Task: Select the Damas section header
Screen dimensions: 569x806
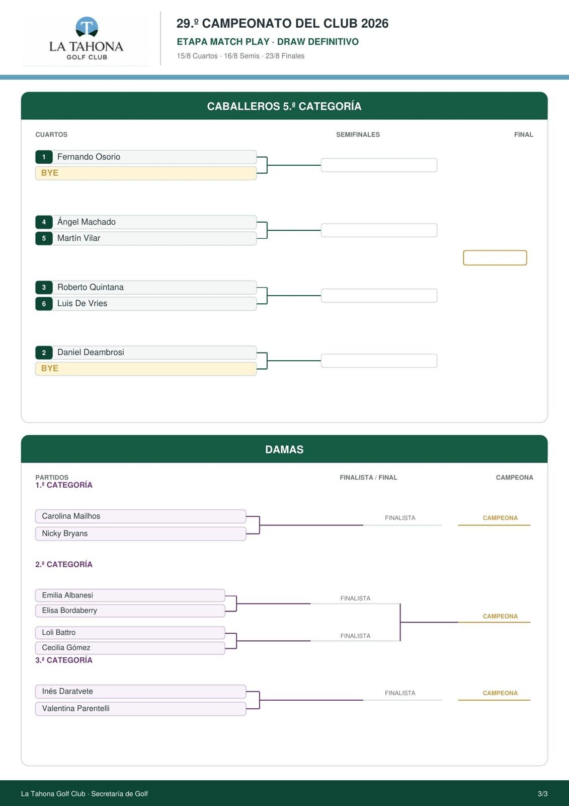Action: tap(284, 449)
